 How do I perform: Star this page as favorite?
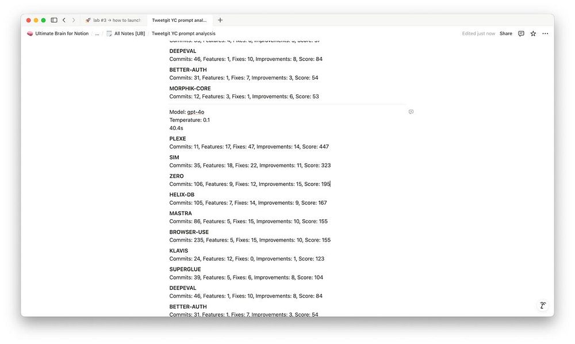pyautogui.click(x=533, y=33)
